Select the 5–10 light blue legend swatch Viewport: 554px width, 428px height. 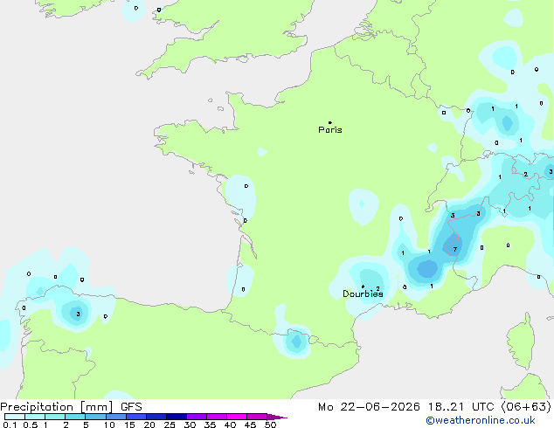click(96, 417)
